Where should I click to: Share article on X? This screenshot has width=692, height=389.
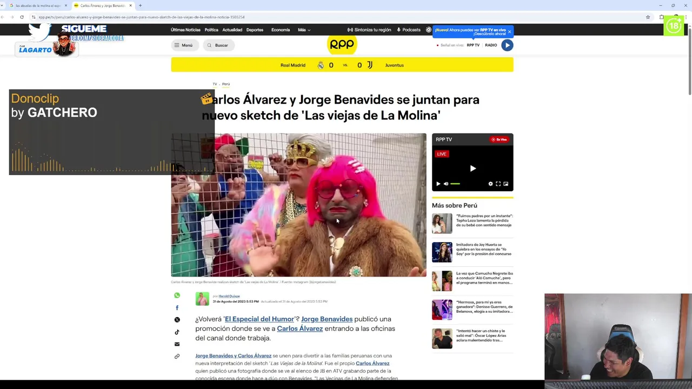click(x=177, y=320)
